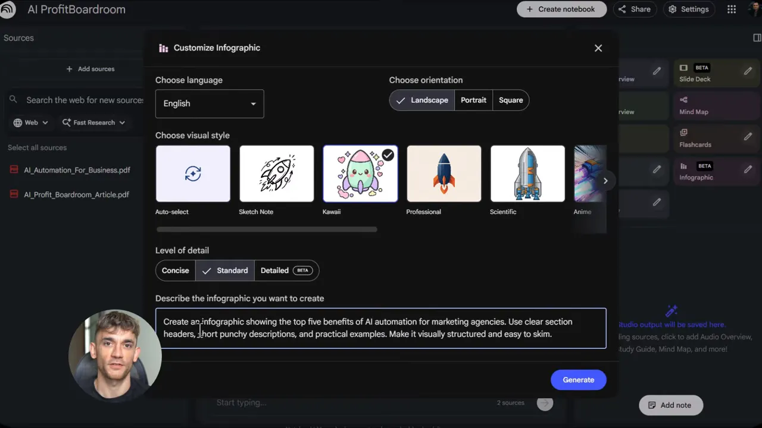Click the Start typing chat field
762x428 pixels.
(x=351, y=403)
